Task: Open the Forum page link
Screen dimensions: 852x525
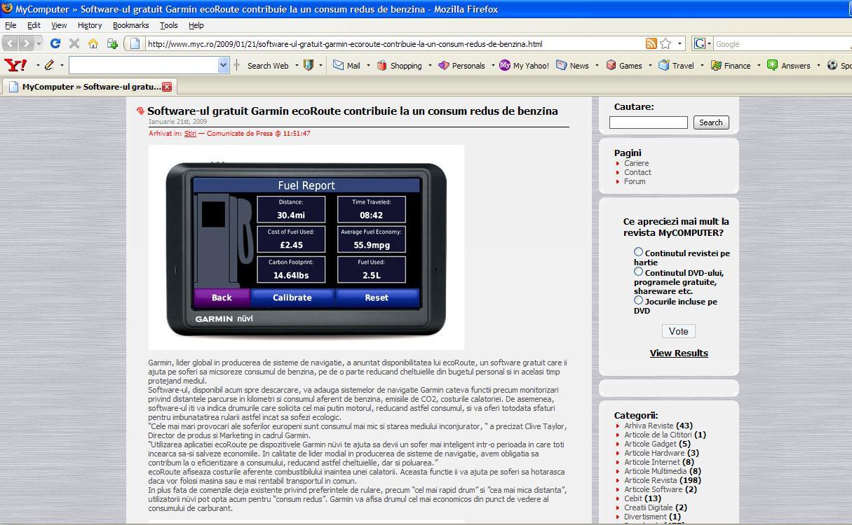Action: 635,181
